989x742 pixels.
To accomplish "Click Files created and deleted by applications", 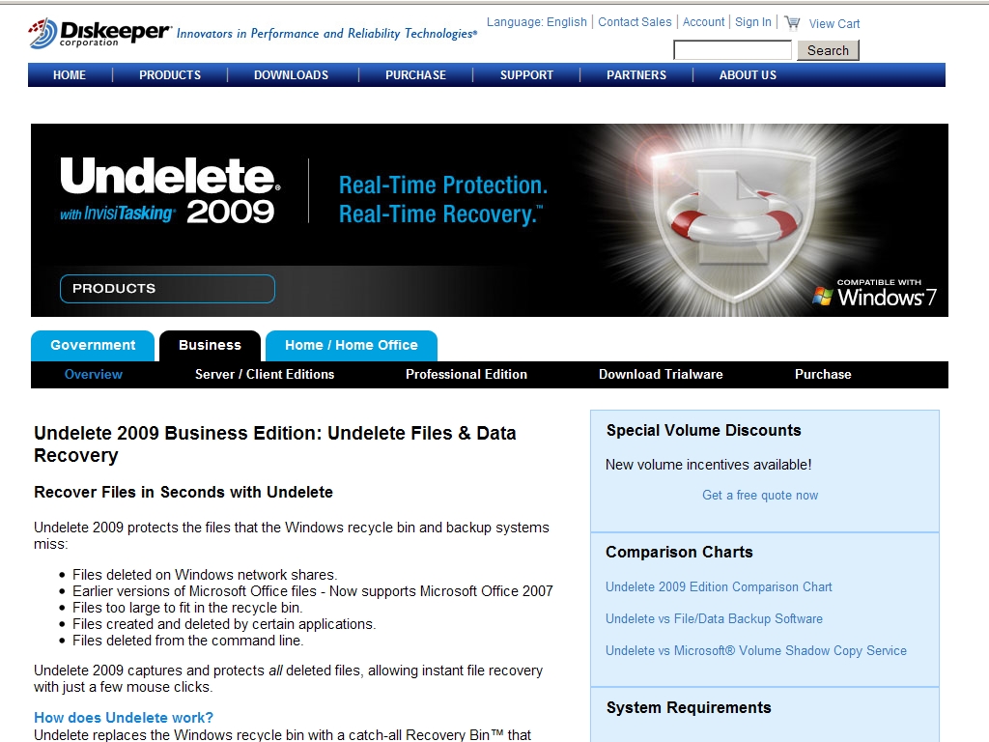I will click(x=224, y=624).
